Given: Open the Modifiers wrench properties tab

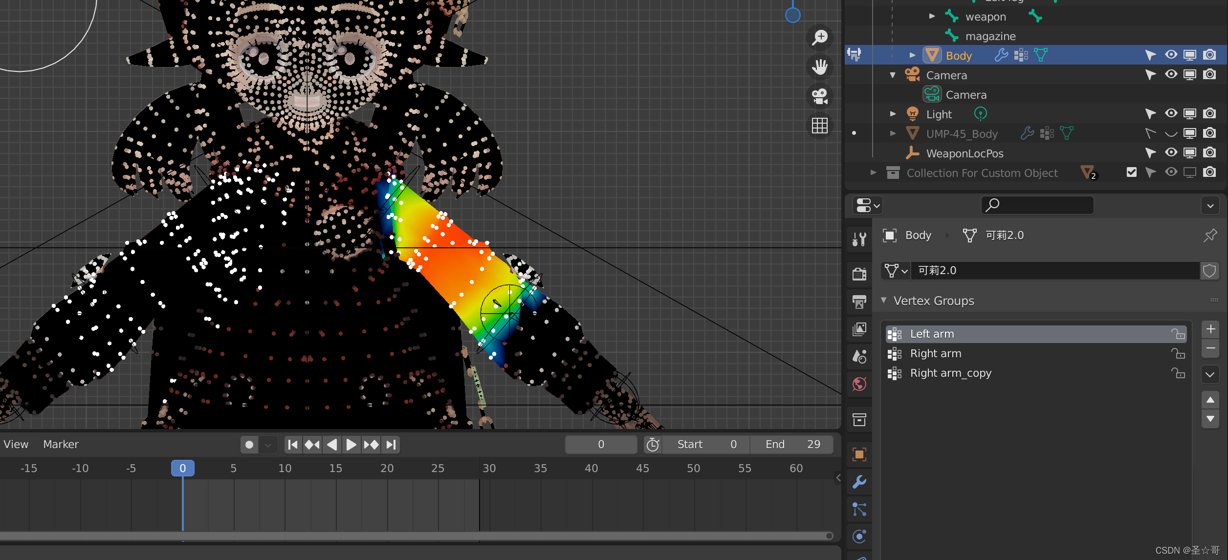Looking at the screenshot, I should point(859,482).
